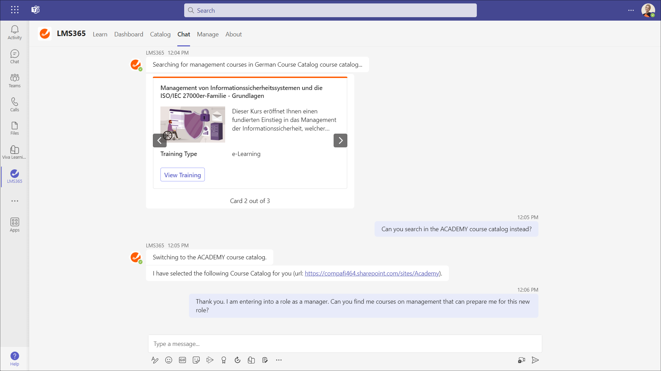Switch to the Dashboard tab
This screenshot has height=371, width=661.
tap(128, 34)
